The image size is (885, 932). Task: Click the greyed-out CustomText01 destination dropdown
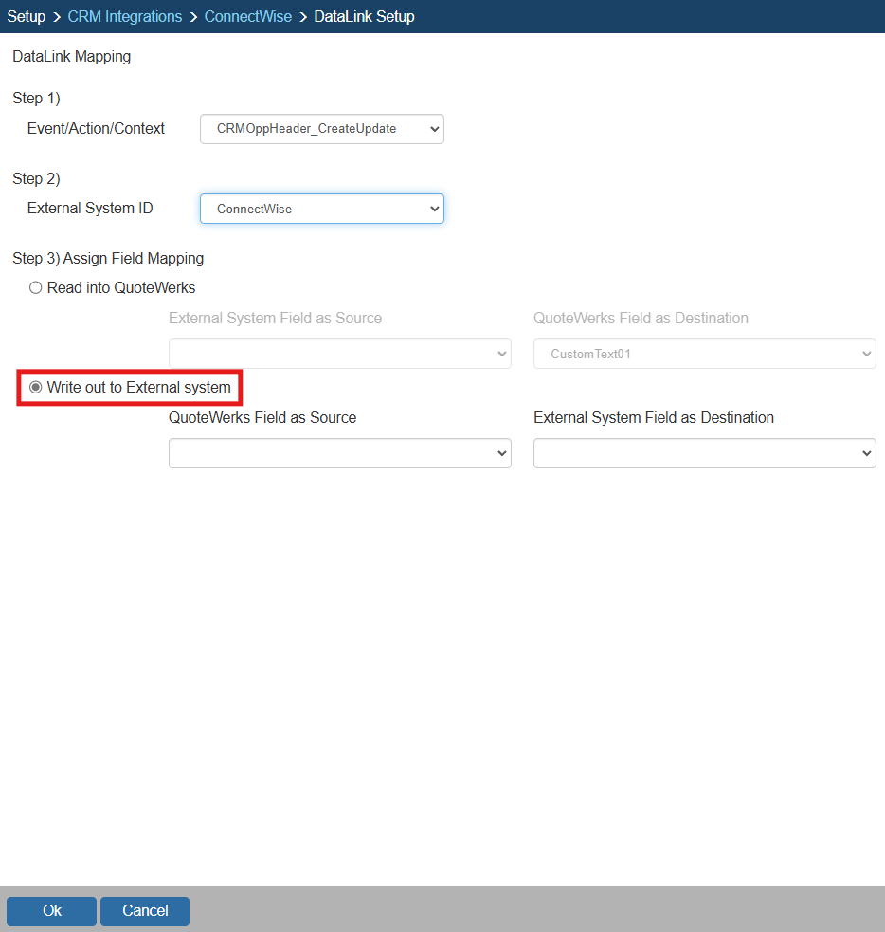coord(704,354)
